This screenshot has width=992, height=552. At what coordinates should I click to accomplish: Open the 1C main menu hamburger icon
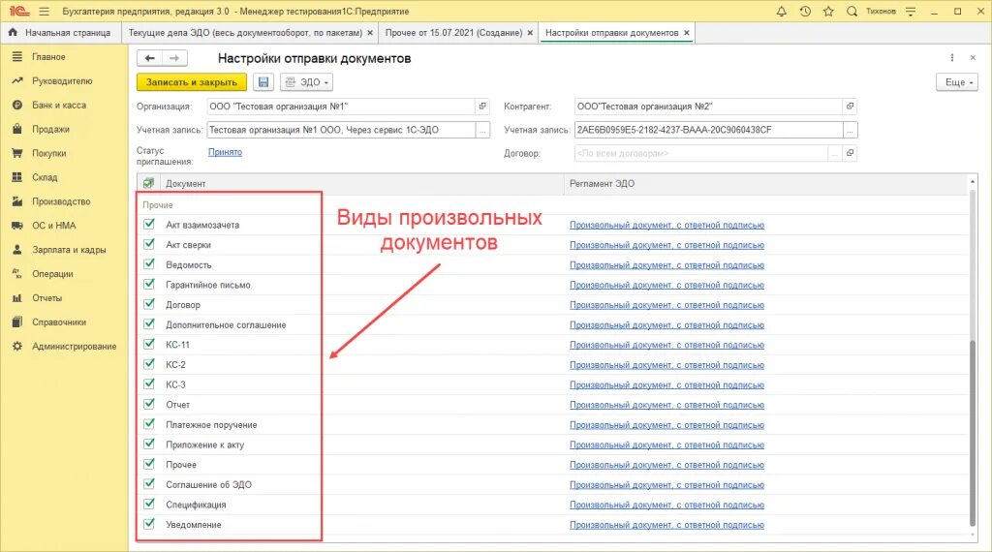44,12
